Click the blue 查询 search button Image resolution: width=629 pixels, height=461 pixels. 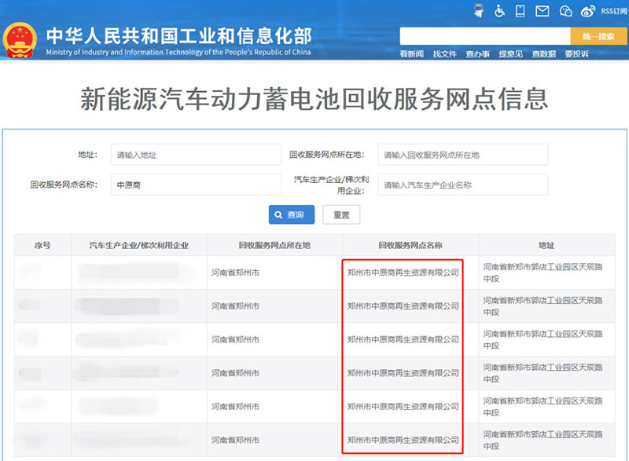pyautogui.click(x=292, y=214)
